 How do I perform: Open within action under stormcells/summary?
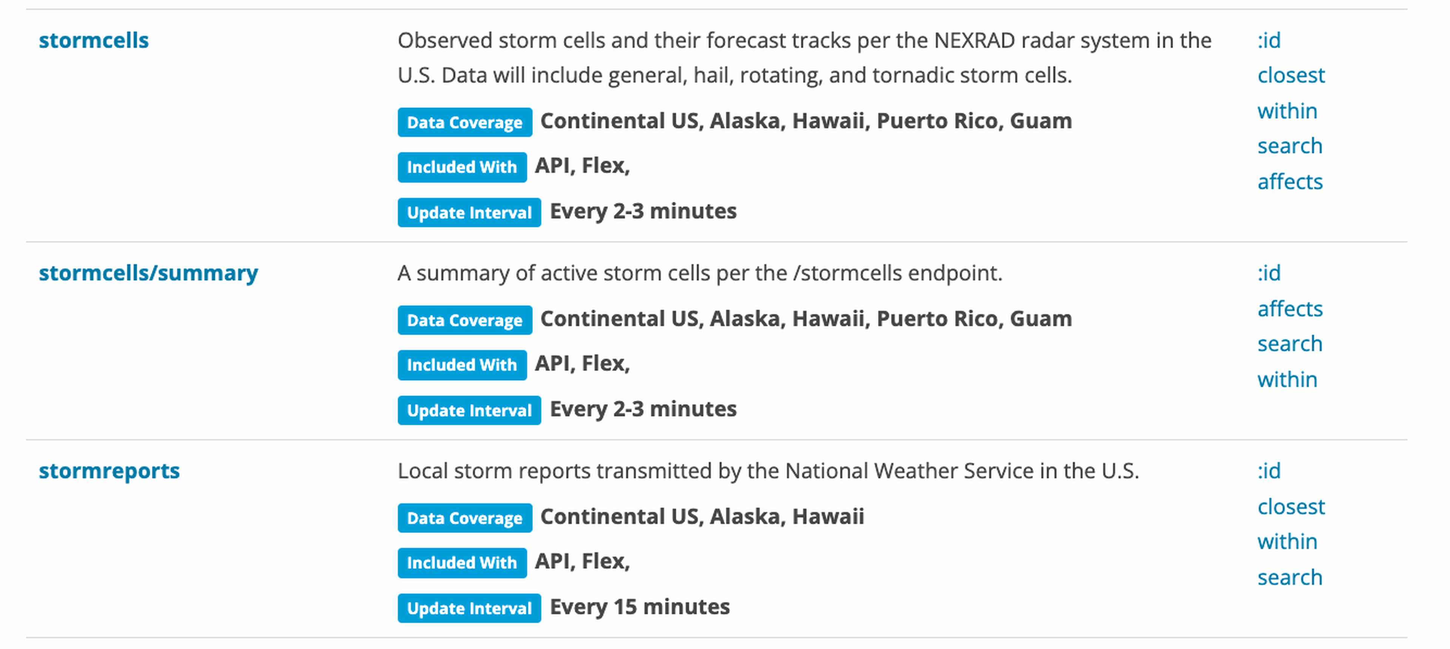(x=1287, y=379)
